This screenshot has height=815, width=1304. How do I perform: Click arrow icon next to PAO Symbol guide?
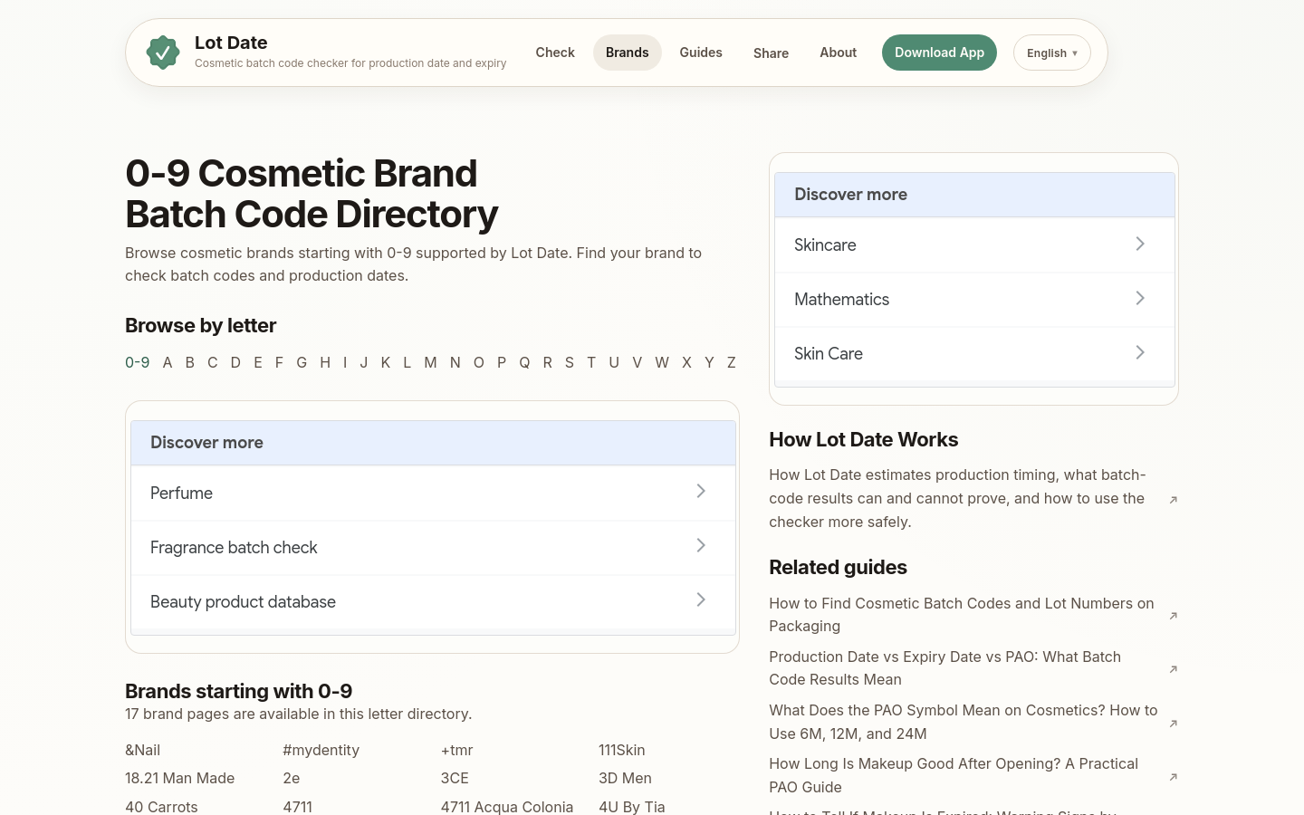(1173, 723)
